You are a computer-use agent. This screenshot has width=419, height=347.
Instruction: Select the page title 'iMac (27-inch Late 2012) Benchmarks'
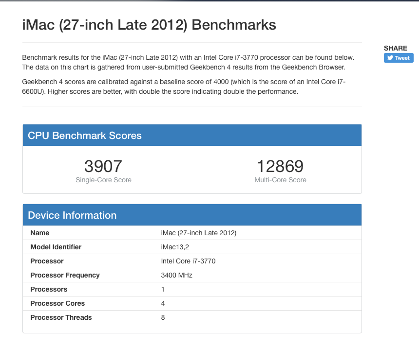click(x=149, y=25)
